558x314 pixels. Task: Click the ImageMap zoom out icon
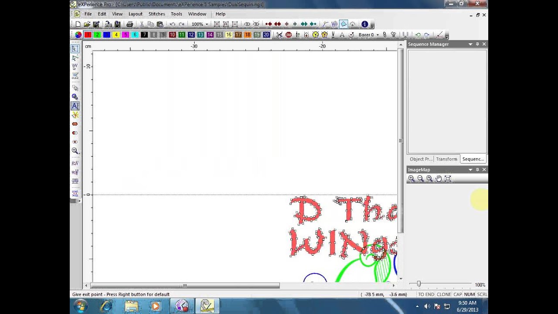[420, 178]
